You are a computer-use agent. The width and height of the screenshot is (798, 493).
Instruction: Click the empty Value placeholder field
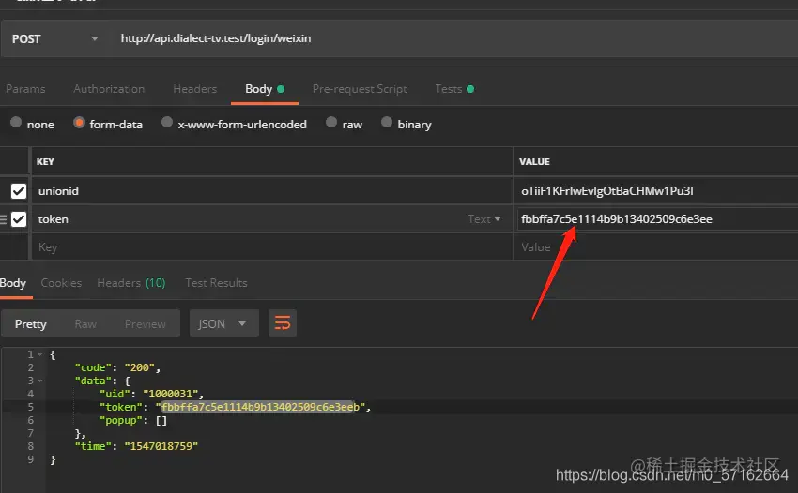pos(656,247)
